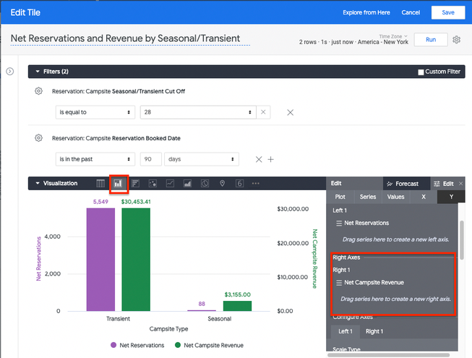Switch to scatterplot visualization icon
This screenshot has width=472, height=358.
(153, 184)
